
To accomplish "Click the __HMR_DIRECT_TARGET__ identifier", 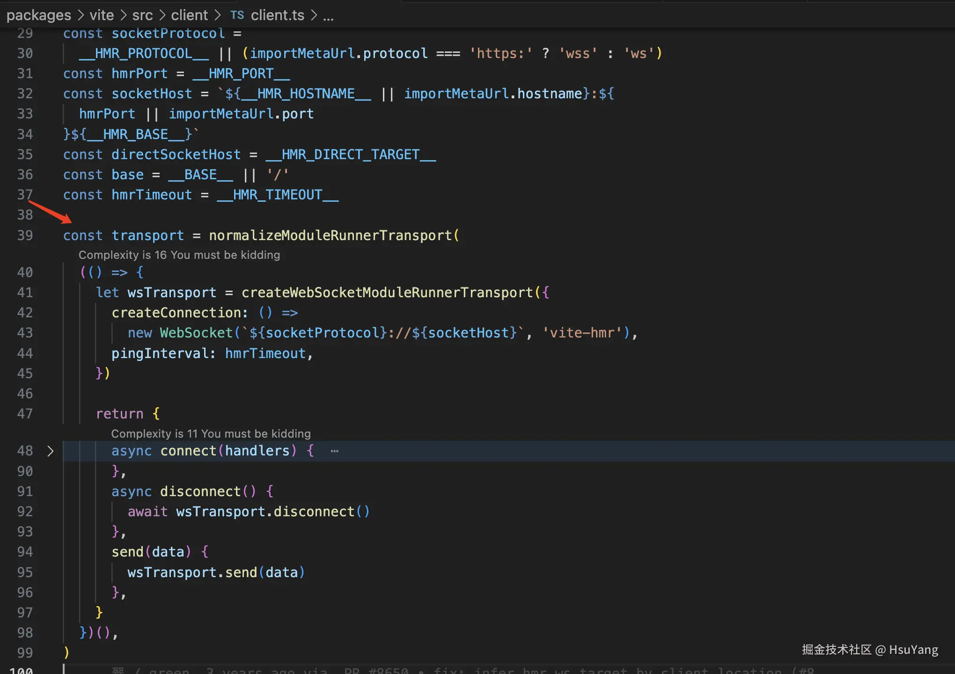I will click(x=351, y=154).
